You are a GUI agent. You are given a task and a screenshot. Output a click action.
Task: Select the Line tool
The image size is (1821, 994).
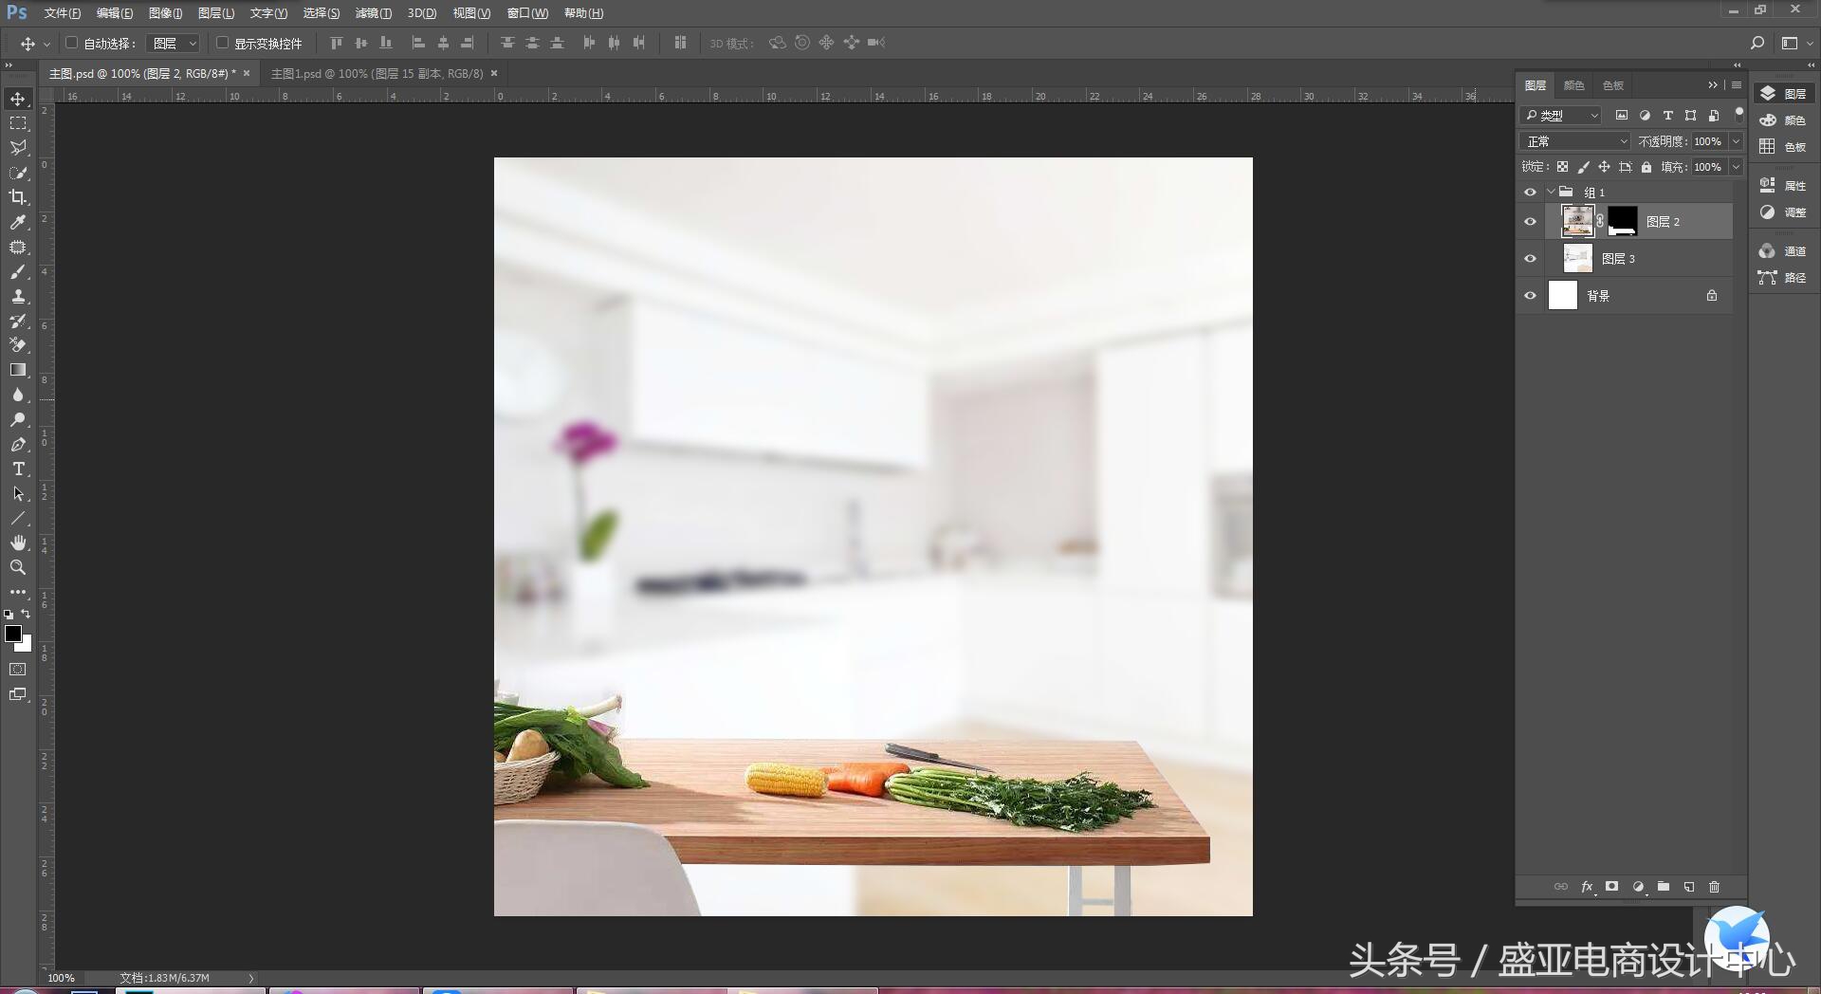18,518
